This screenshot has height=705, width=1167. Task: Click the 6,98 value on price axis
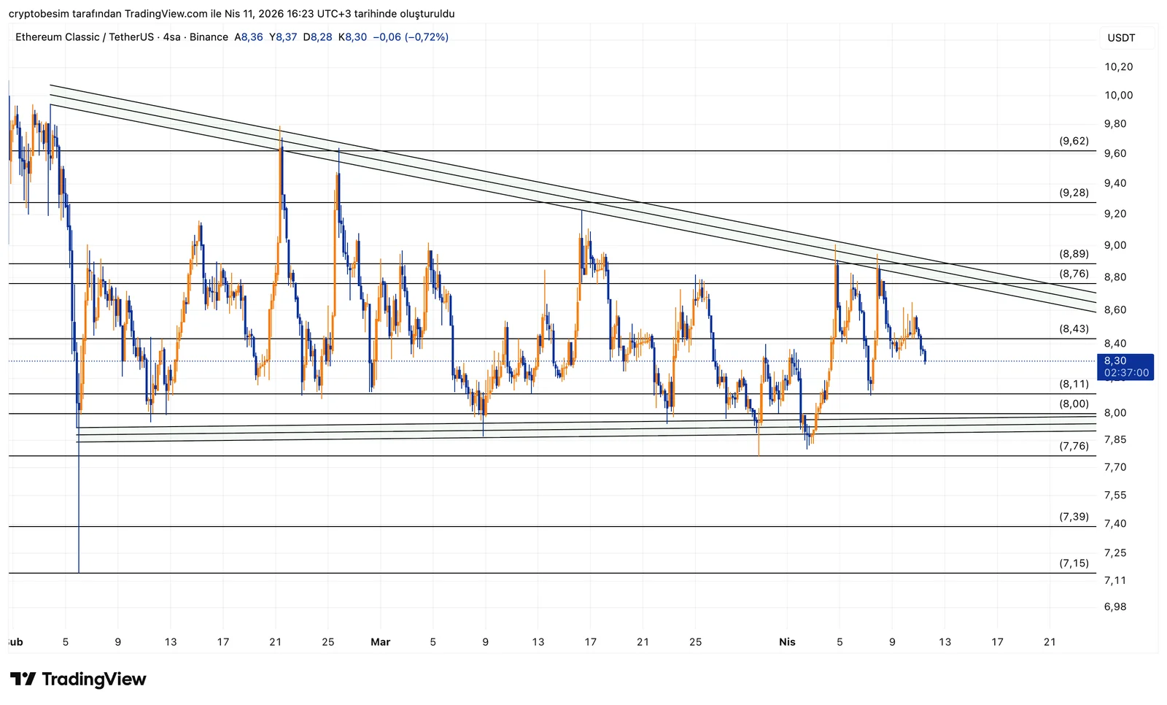[x=1114, y=607]
